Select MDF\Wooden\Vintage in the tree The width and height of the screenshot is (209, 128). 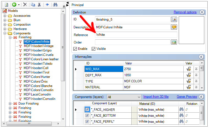click(39, 46)
